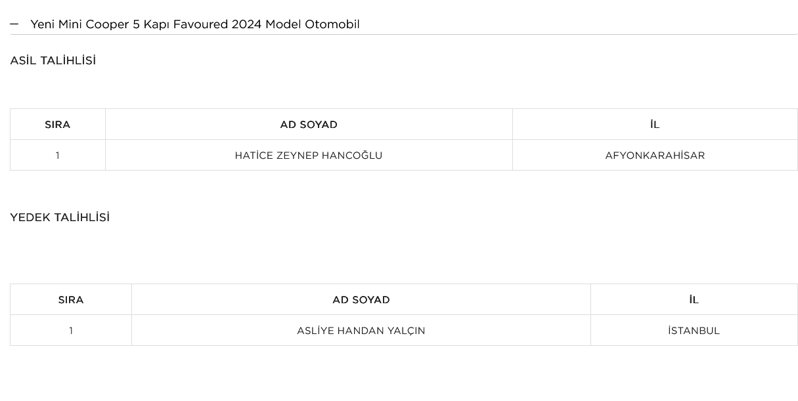Screen dimensions: 798x401
Task: Click SIRA header in the YEDEK table
Action: 71,300
